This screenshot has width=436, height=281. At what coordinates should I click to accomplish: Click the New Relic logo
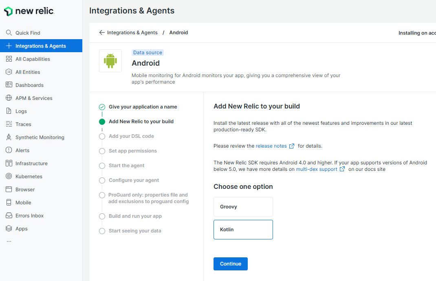point(29,11)
